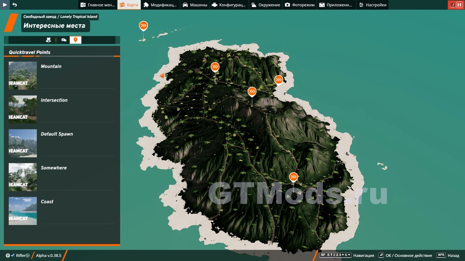Image resolution: width=465 pixels, height=261 pixels.
Task: Select the Coast quicktravel thumbnail
Action: (x=23, y=211)
